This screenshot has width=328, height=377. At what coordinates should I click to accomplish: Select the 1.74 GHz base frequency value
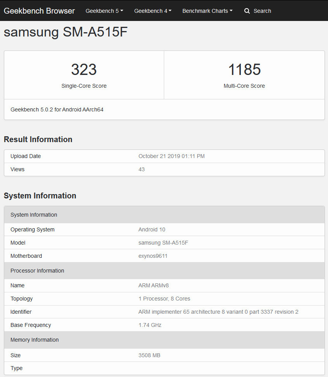point(150,325)
